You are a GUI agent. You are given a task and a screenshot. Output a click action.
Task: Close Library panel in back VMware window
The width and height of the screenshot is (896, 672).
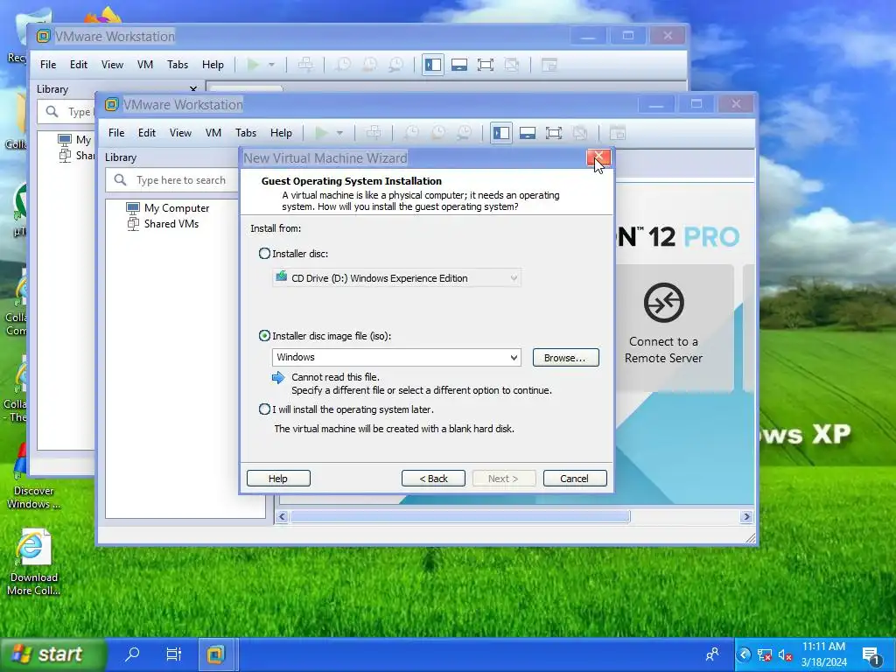point(193,89)
